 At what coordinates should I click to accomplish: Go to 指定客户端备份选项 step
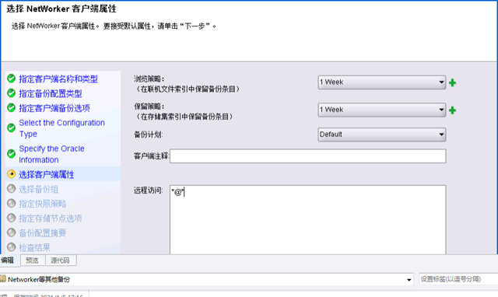point(54,108)
